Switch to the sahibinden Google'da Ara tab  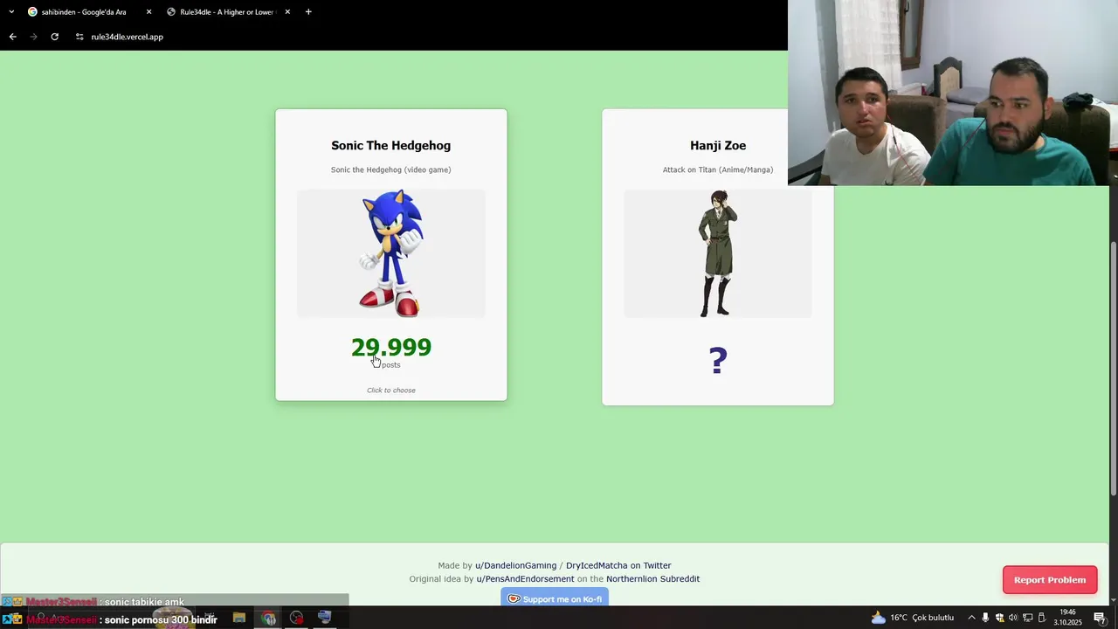pos(83,12)
